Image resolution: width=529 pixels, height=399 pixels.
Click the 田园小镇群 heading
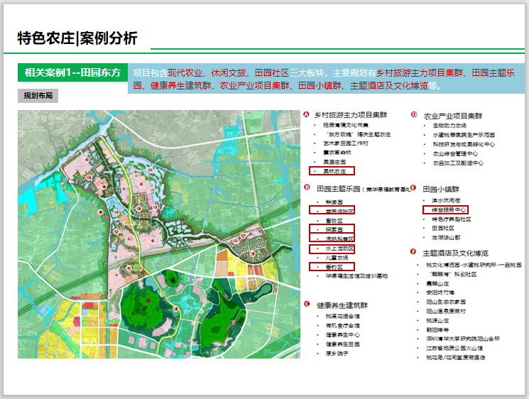(441, 189)
